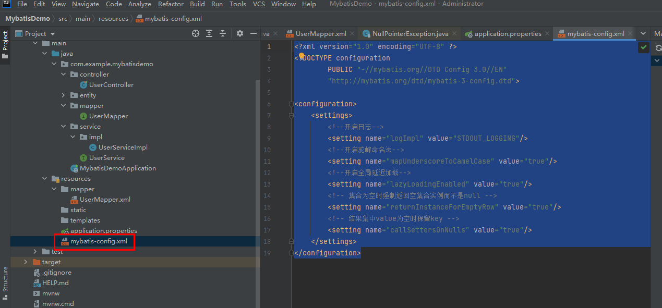662x308 pixels.
Task: Click the Expand All icon in Project panel
Action: [209, 33]
